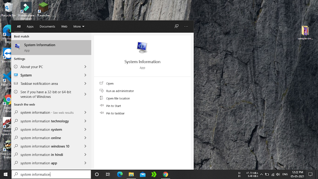The height and width of the screenshot is (179, 318).
Task: Expand the More dropdown in search filters
Action: coord(79,26)
